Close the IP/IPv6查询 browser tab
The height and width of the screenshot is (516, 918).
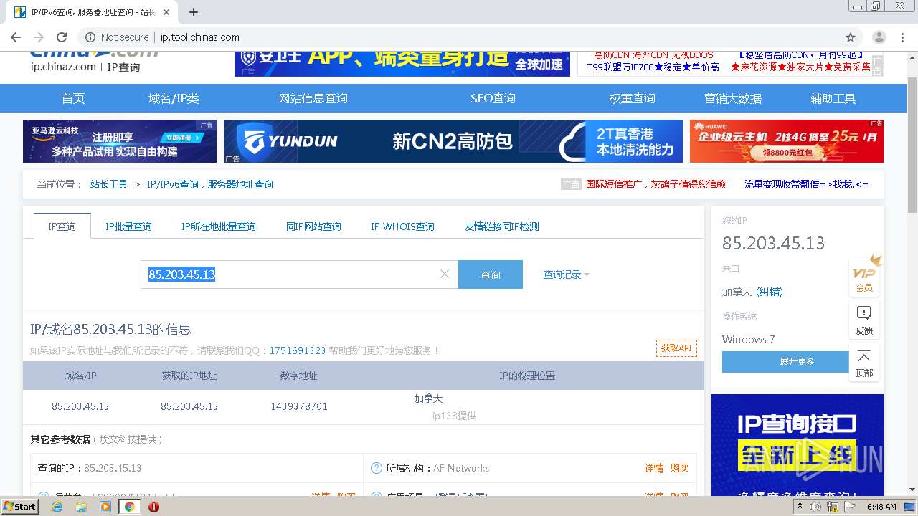[x=166, y=12]
